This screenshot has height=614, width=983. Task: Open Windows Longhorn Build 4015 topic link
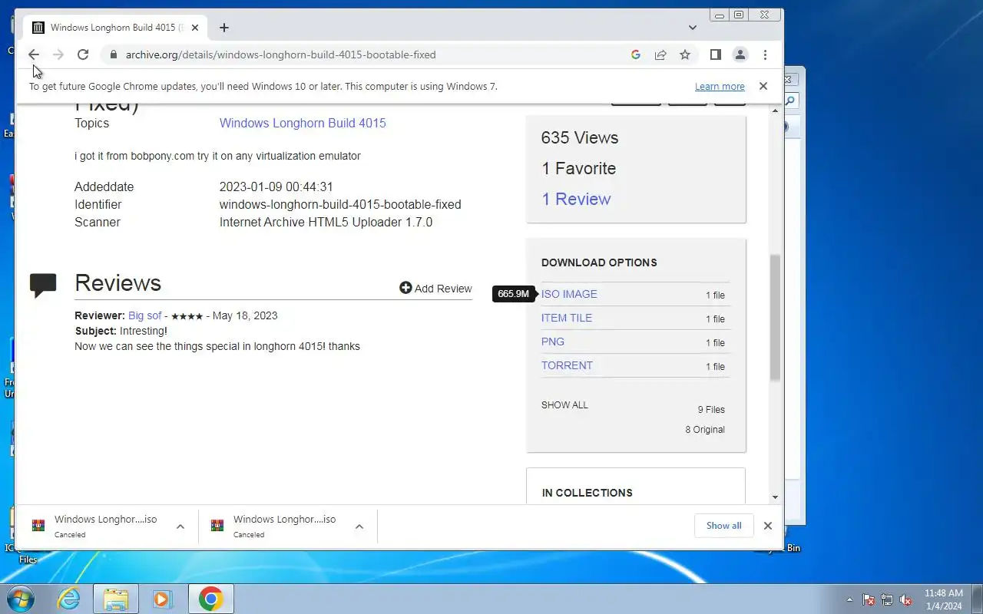click(x=303, y=123)
